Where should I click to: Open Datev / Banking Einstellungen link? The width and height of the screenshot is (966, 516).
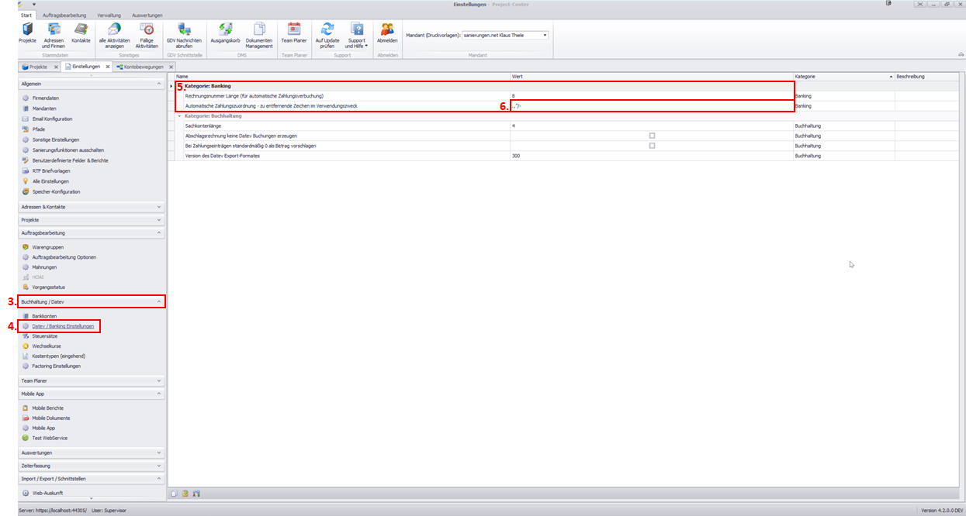[63, 326]
